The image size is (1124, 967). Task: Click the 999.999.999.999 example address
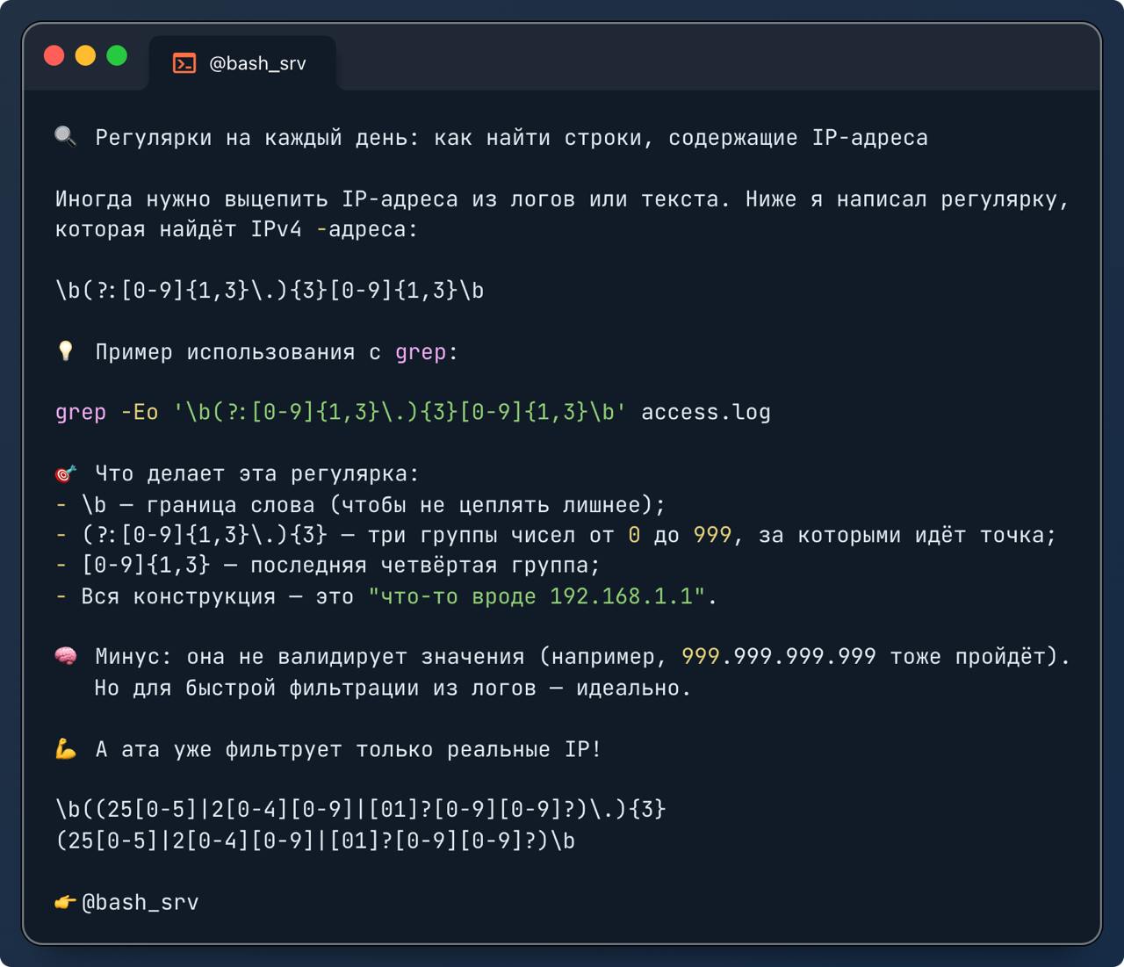coord(778,656)
